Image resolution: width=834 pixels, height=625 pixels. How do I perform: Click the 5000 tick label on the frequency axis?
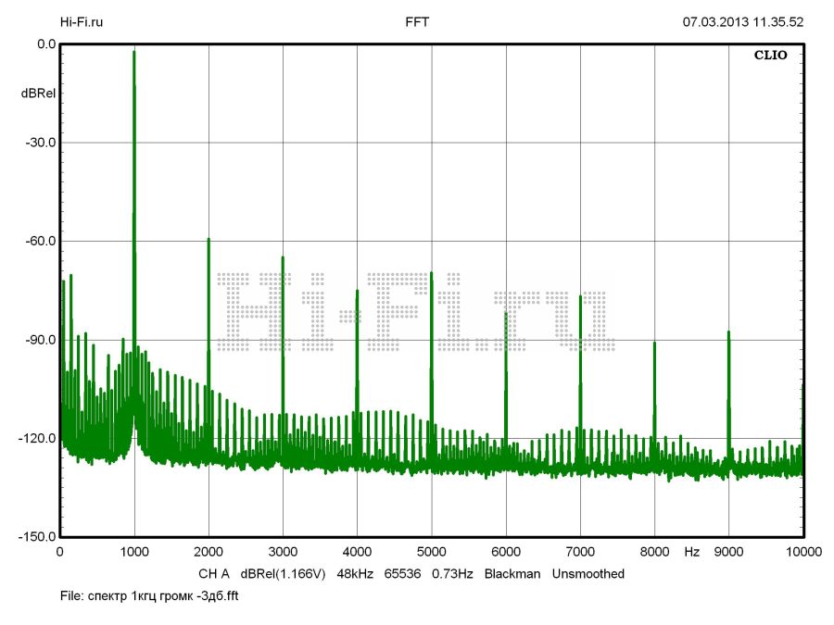pyautogui.click(x=431, y=552)
